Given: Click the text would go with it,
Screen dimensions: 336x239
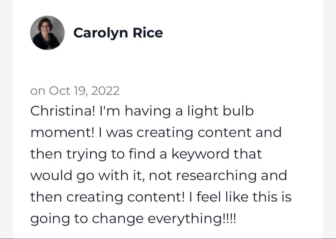Looking at the screenshot, I should (x=87, y=176).
